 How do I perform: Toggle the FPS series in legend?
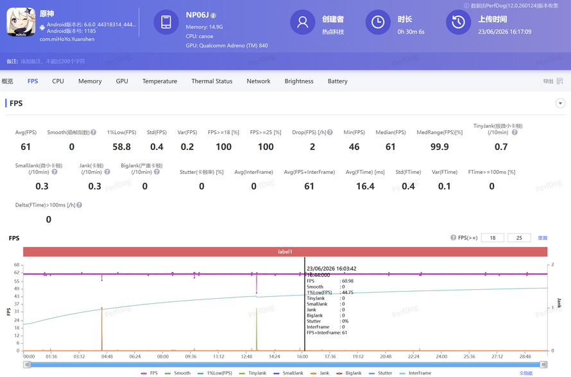tap(149, 373)
